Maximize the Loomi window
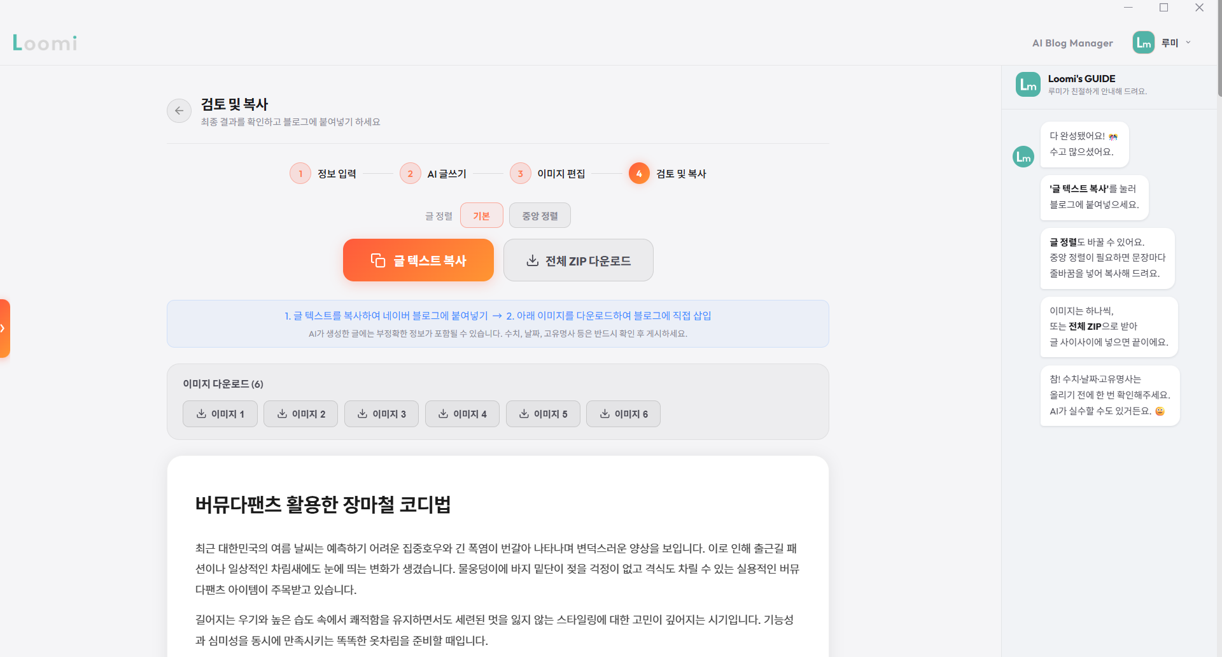Image resolution: width=1222 pixels, height=657 pixels. 1164,8
